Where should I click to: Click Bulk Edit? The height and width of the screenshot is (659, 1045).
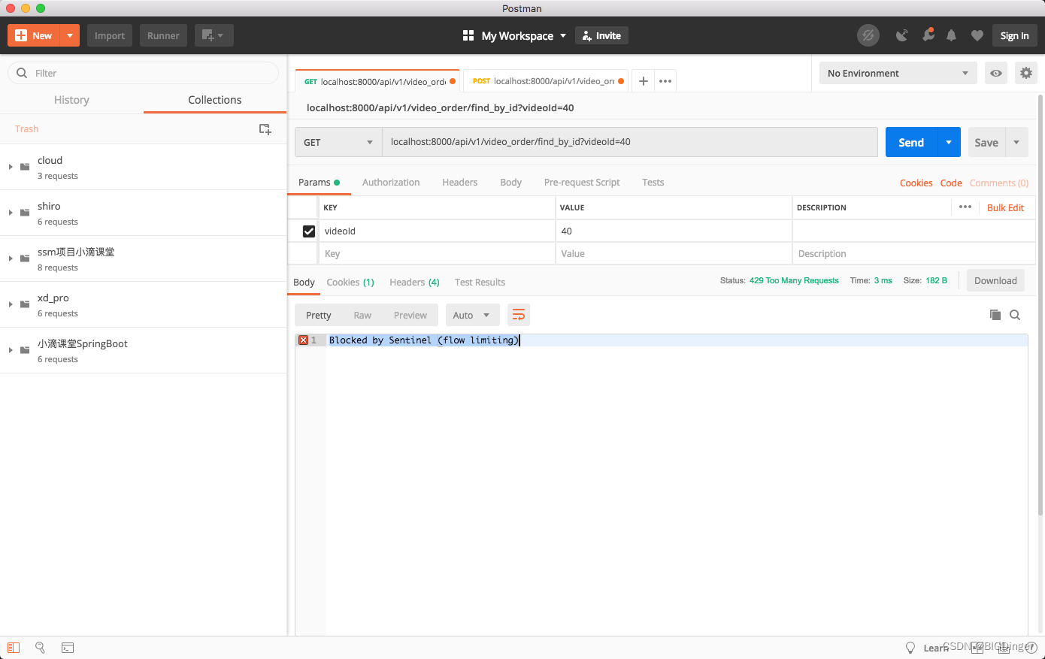(x=1005, y=208)
